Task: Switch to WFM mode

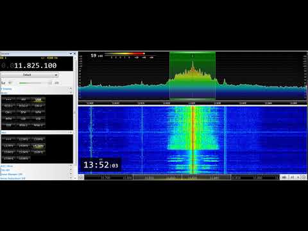Action: (x=8, y=119)
